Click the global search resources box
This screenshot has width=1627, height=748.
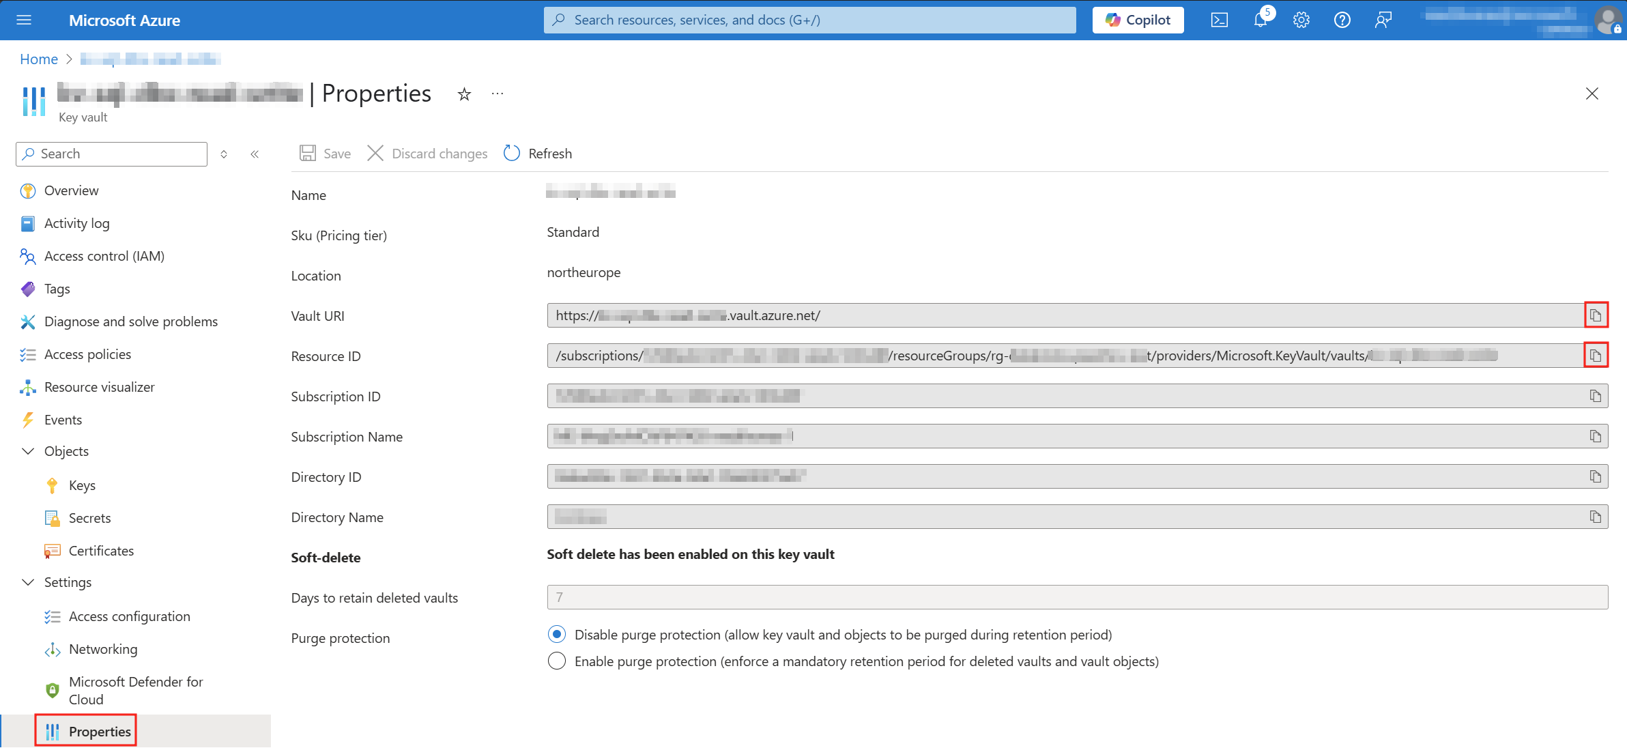pos(809,20)
